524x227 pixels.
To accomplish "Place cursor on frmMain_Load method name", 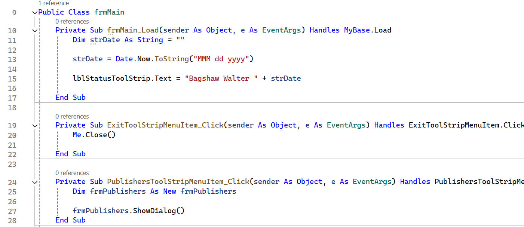I will pyautogui.click(x=133, y=30).
